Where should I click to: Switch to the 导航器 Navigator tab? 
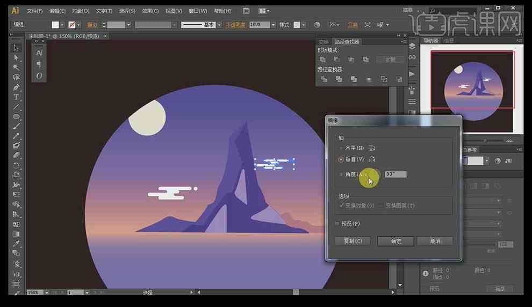click(431, 40)
